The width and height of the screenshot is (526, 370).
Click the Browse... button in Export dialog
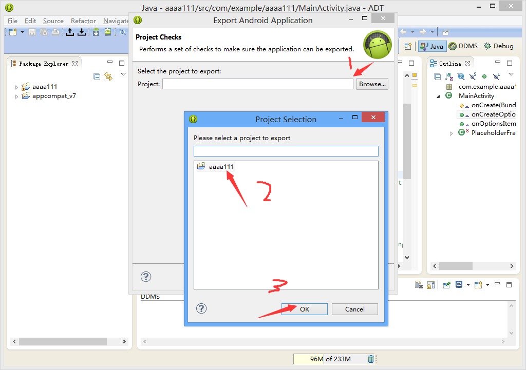pyautogui.click(x=372, y=84)
